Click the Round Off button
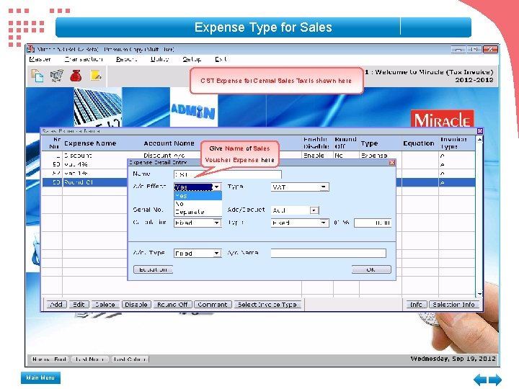Screen dimensions: 519x389 172,304
